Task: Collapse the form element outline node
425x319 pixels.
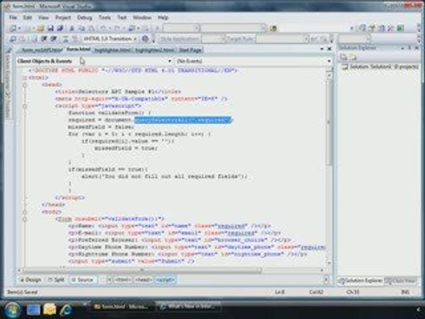Action: pos(25,219)
